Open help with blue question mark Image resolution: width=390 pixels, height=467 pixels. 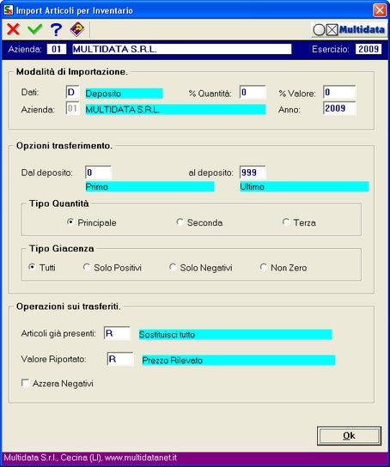pos(56,29)
